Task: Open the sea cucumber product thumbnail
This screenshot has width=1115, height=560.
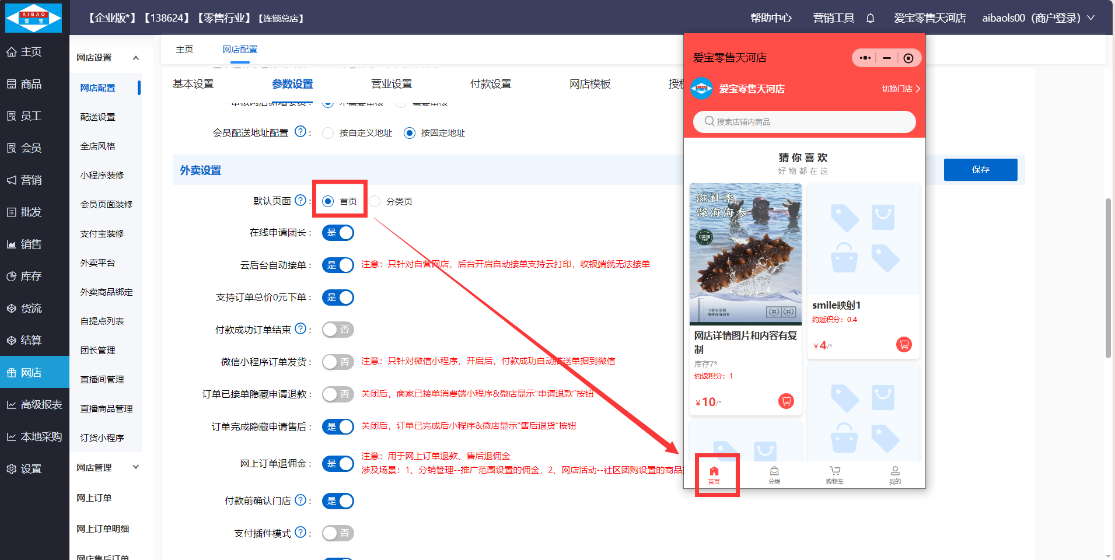Action: tap(746, 254)
